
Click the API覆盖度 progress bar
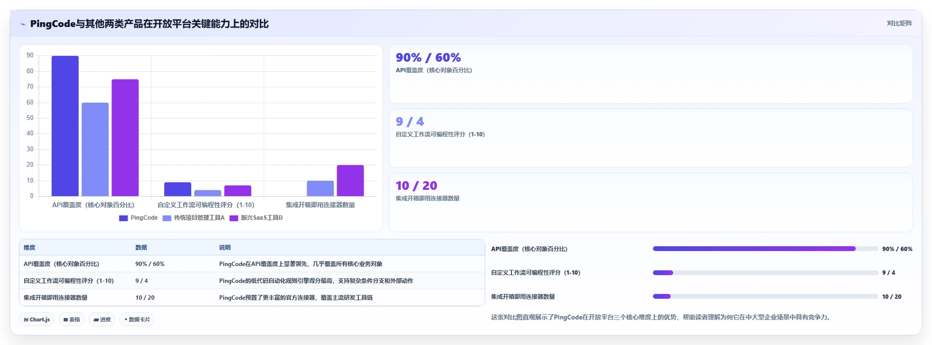point(765,249)
